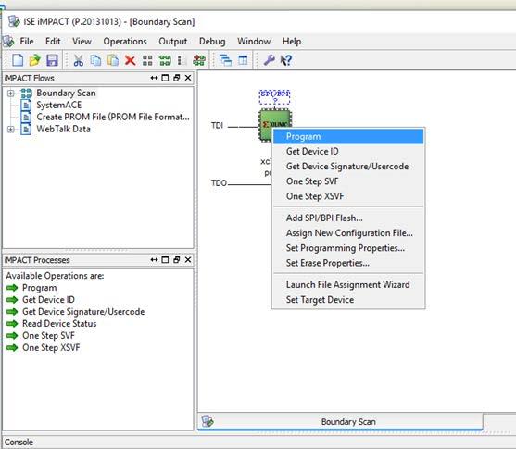
Task: Click the Paste toolbar icon
Action: (x=113, y=60)
